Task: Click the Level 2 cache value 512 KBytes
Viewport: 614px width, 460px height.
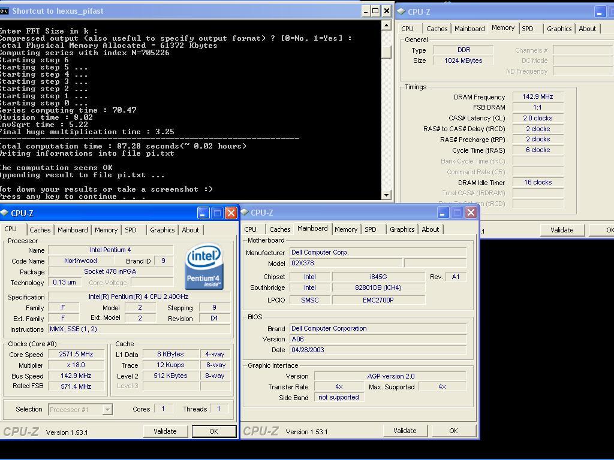Action: [171, 376]
